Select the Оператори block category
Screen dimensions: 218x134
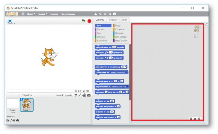120,37
